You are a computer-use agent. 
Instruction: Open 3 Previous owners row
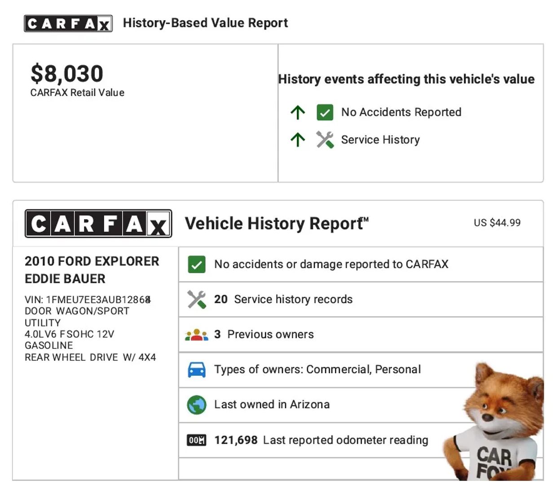point(361,335)
